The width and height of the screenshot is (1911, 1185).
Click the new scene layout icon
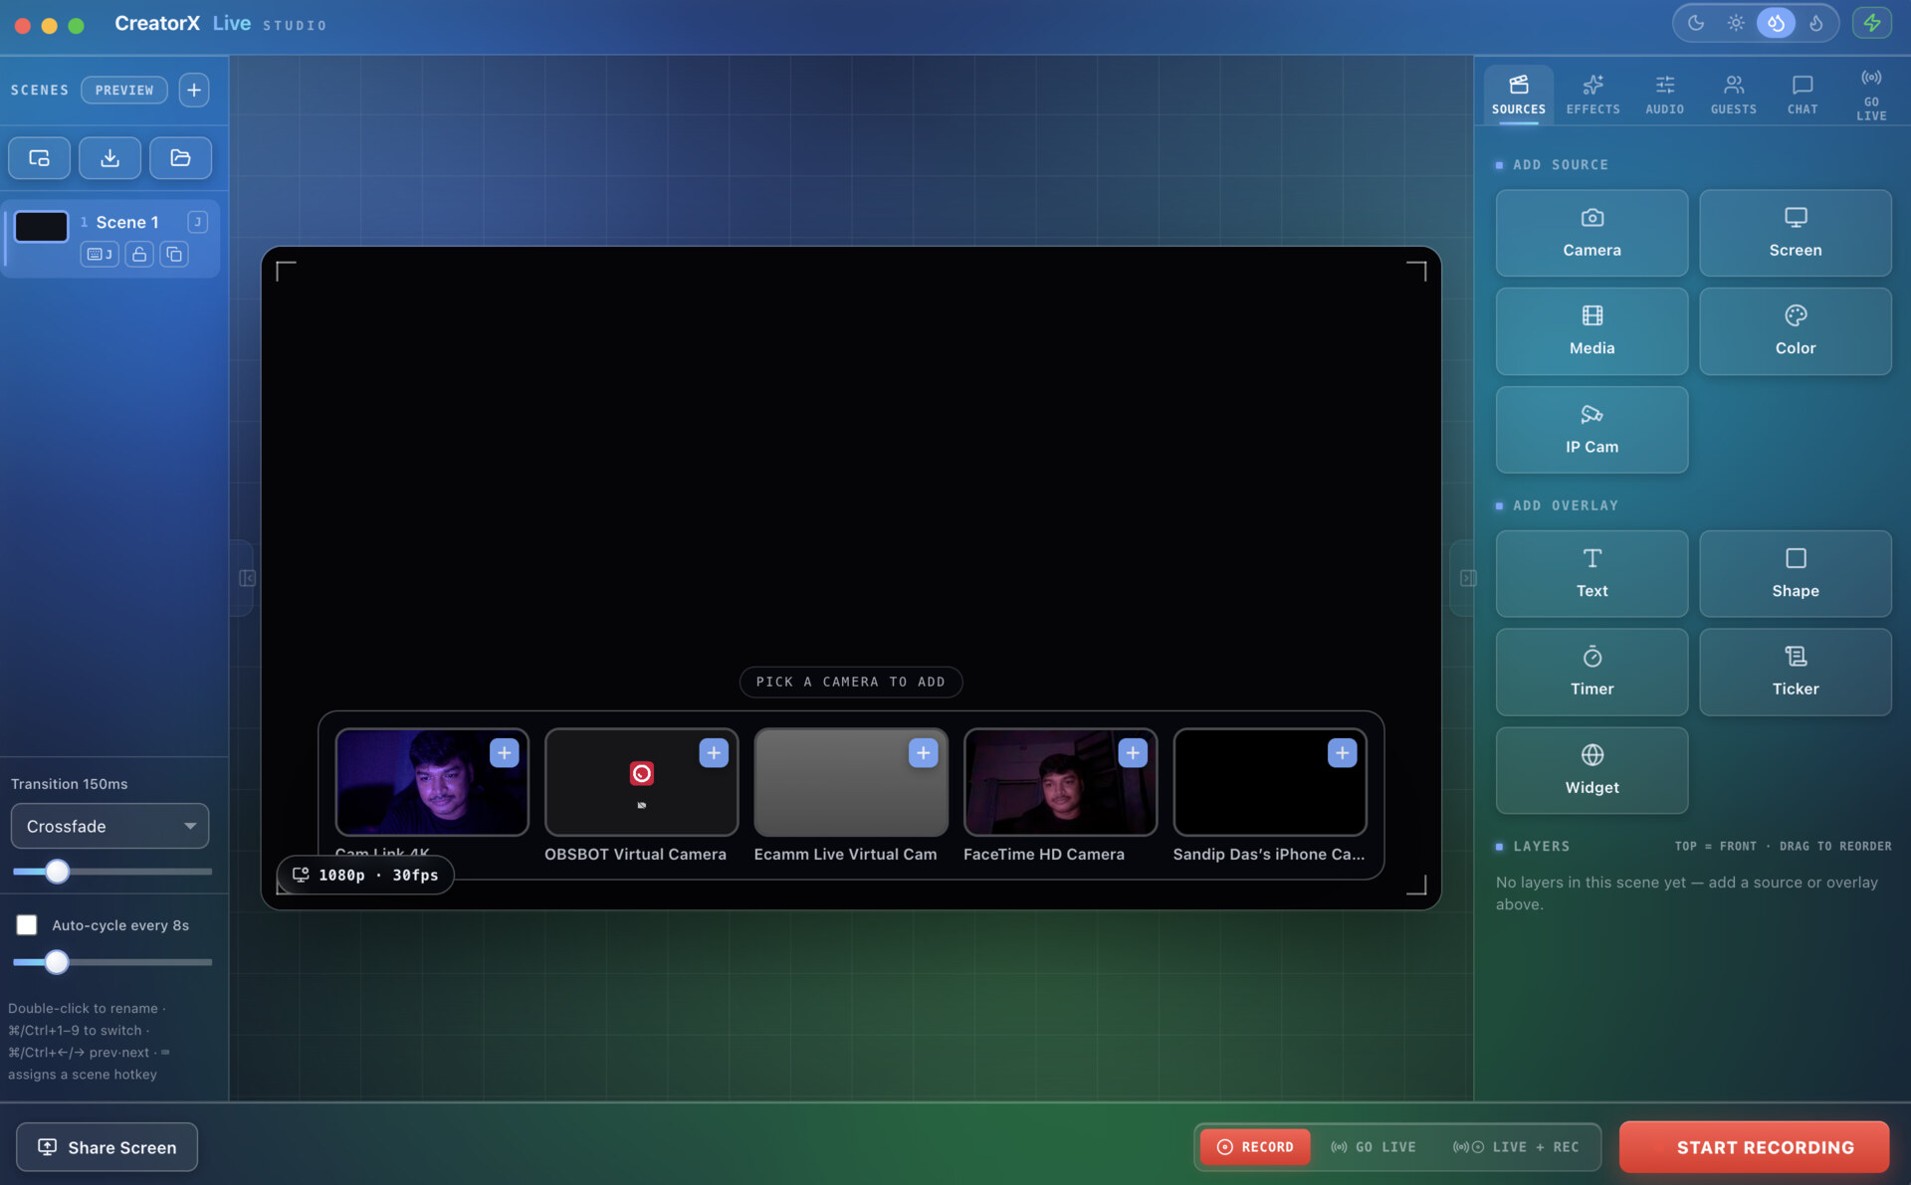40,158
